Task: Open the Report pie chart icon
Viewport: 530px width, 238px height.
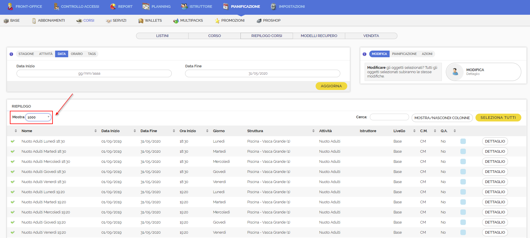Action: tap(113, 6)
